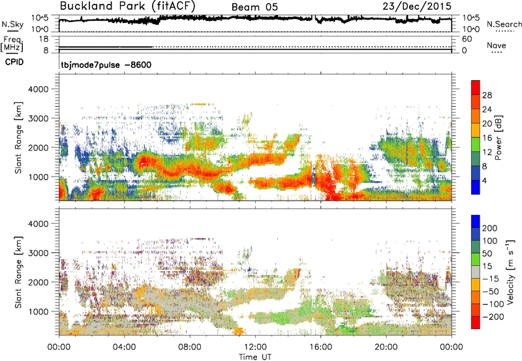Screen dimensions: 522x361
Task: Click the gray segment of the velocity colorbar
Action: [476, 272]
